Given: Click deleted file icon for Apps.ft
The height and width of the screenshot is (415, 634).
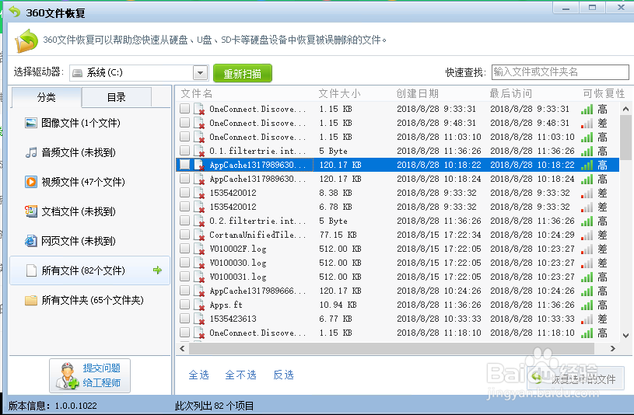Looking at the screenshot, I should (x=199, y=305).
